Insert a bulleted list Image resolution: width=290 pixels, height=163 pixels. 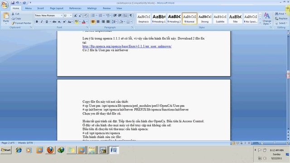93,15
